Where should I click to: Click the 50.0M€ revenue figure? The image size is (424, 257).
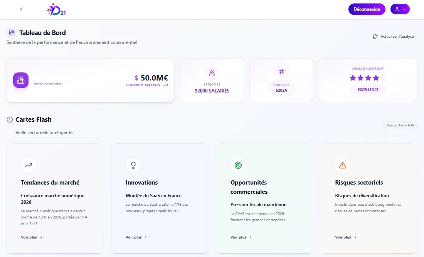point(155,78)
